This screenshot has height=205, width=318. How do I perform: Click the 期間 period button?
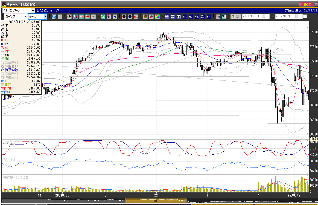tap(235, 16)
